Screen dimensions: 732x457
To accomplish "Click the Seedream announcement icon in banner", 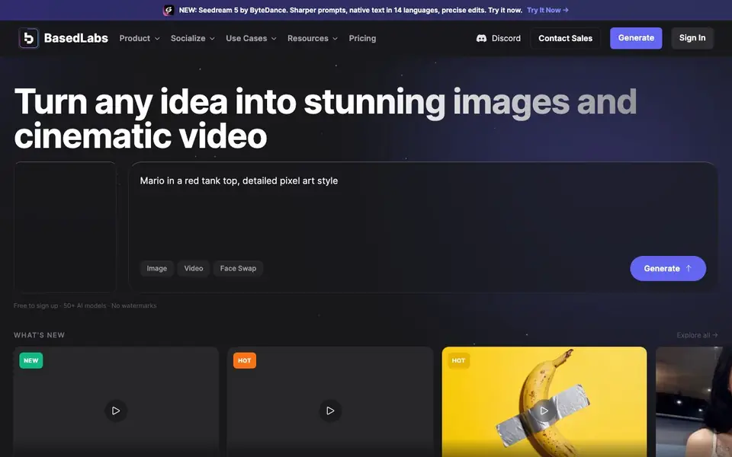I will [169, 10].
